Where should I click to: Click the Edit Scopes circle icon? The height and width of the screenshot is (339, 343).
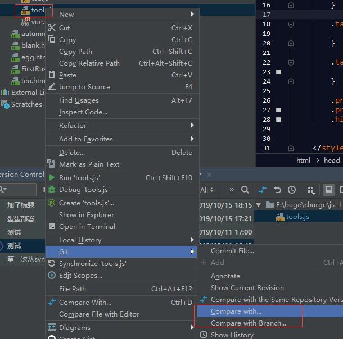[52, 275]
